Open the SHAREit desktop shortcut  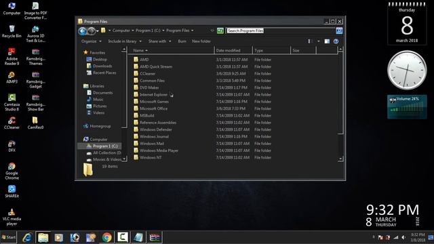tap(12, 191)
